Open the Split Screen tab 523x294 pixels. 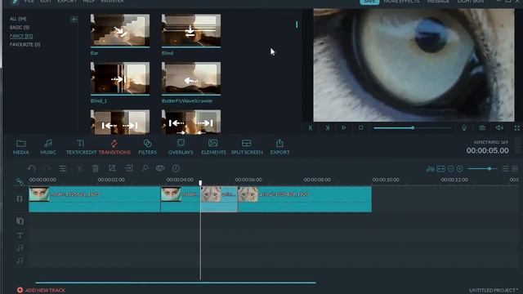click(x=247, y=147)
